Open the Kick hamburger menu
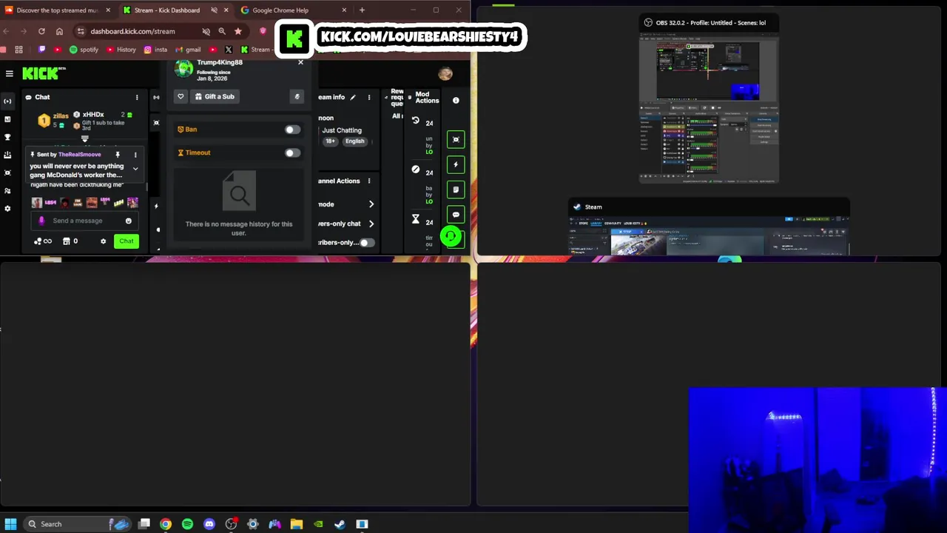This screenshot has height=533, width=947. 9,73
